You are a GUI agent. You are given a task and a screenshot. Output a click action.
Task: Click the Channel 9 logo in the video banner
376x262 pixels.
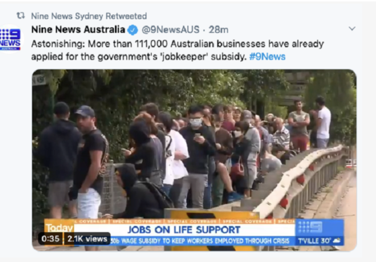(311, 227)
